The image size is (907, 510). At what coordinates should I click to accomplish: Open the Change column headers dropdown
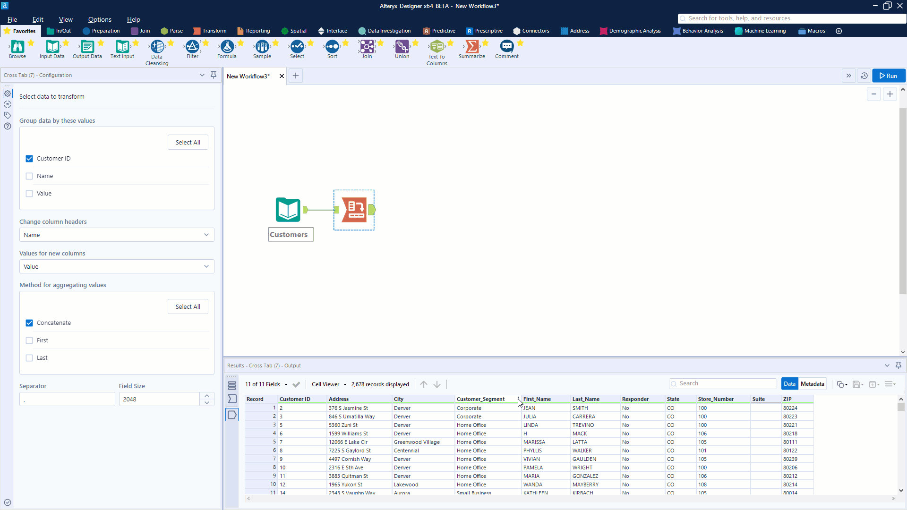pyautogui.click(x=116, y=235)
